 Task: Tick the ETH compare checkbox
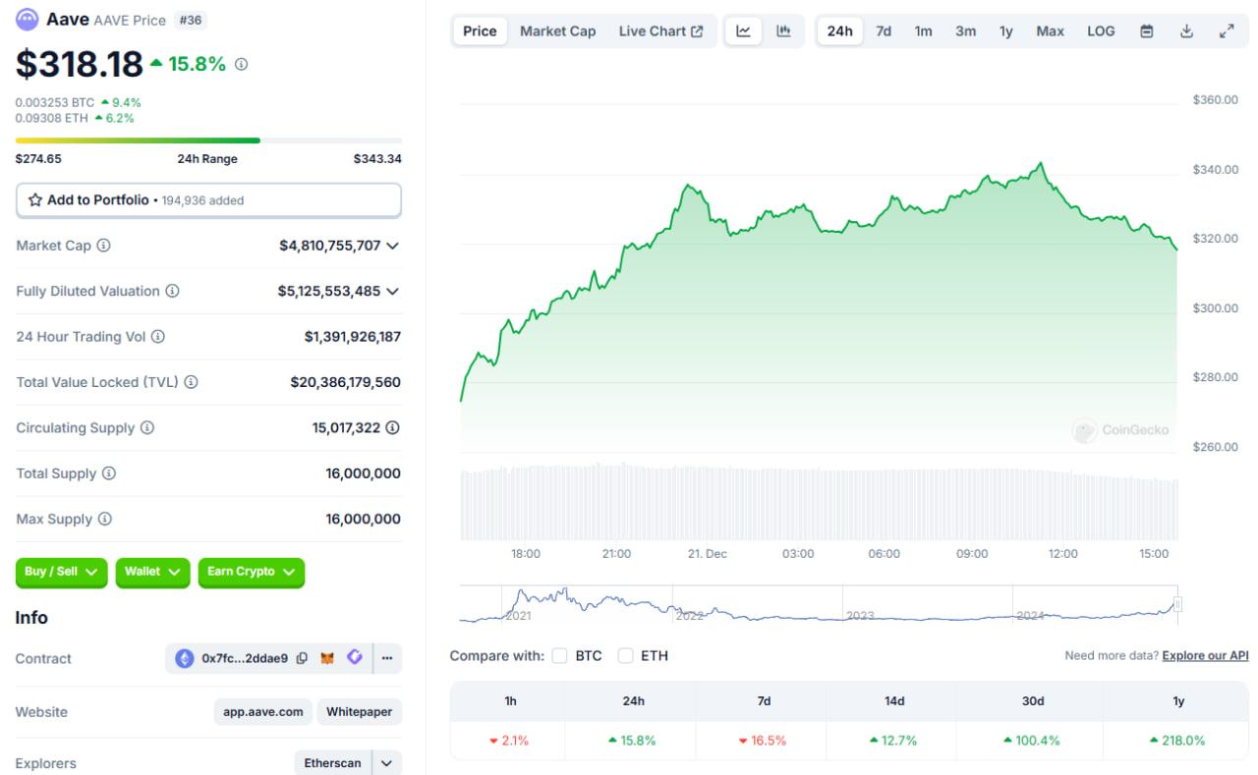click(x=625, y=656)
